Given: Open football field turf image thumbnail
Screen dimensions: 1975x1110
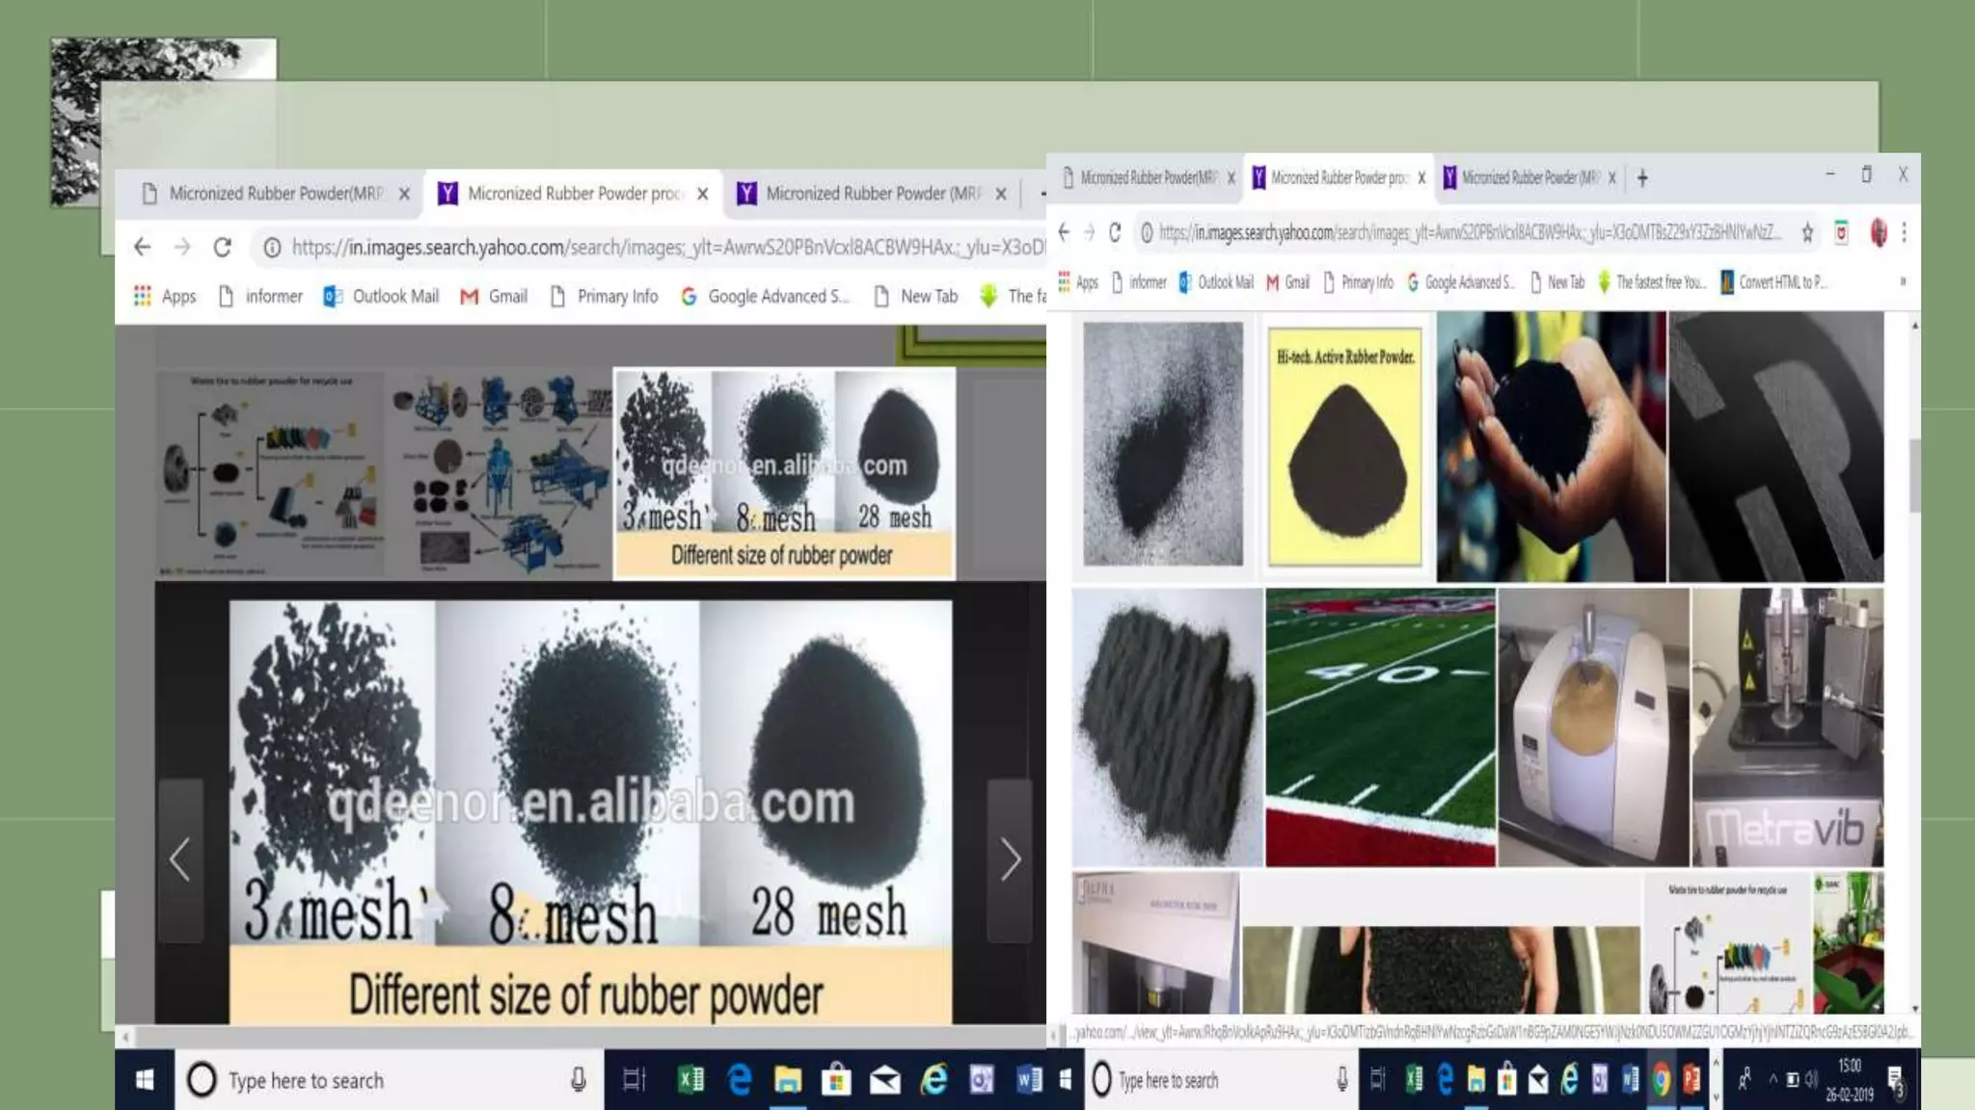Looking at the screenshot, I should tap(1380, 727).
